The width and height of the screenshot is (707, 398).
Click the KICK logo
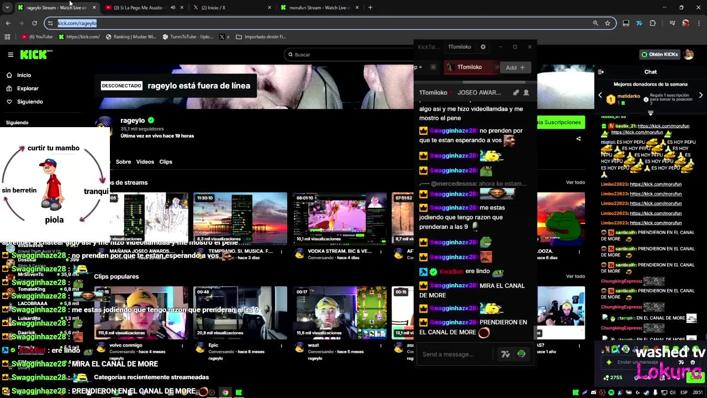pyautogui.click(x=36, y=54)
